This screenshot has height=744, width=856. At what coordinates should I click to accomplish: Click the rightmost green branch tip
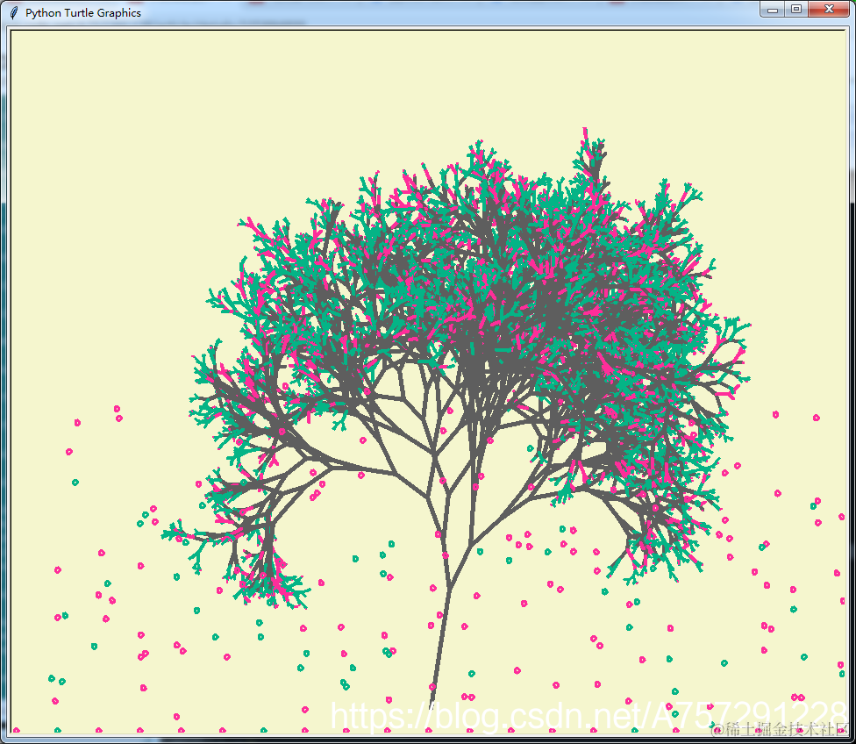pyautogui.click(x=745, y=325)
